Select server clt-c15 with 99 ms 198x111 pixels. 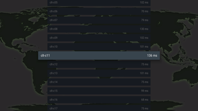(99, 91)
